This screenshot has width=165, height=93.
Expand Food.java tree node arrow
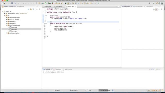coord(9,27)
